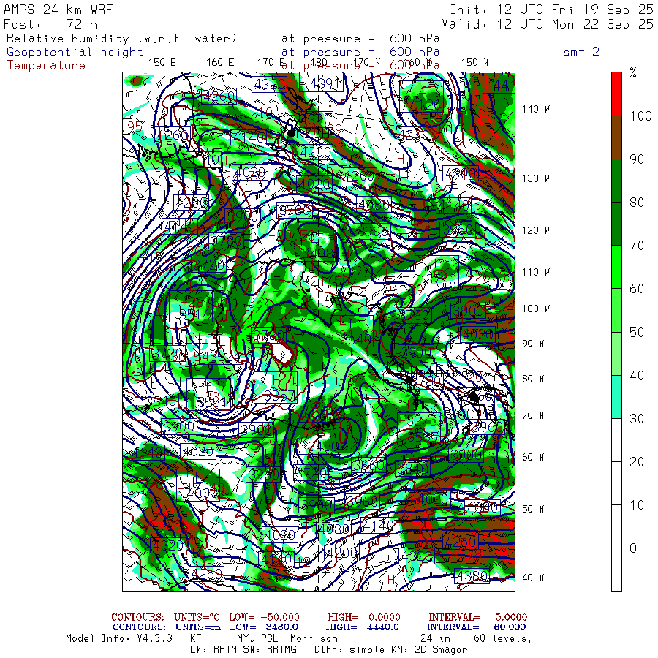Click the '80 W' longitude label

pos(533,379)
